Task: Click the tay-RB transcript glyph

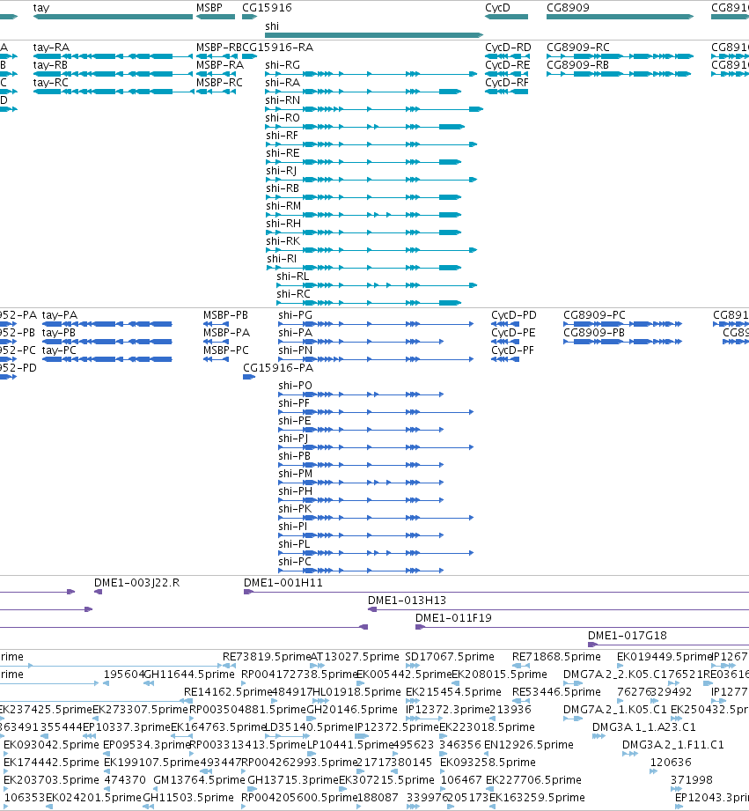Action: click(114, 74)
